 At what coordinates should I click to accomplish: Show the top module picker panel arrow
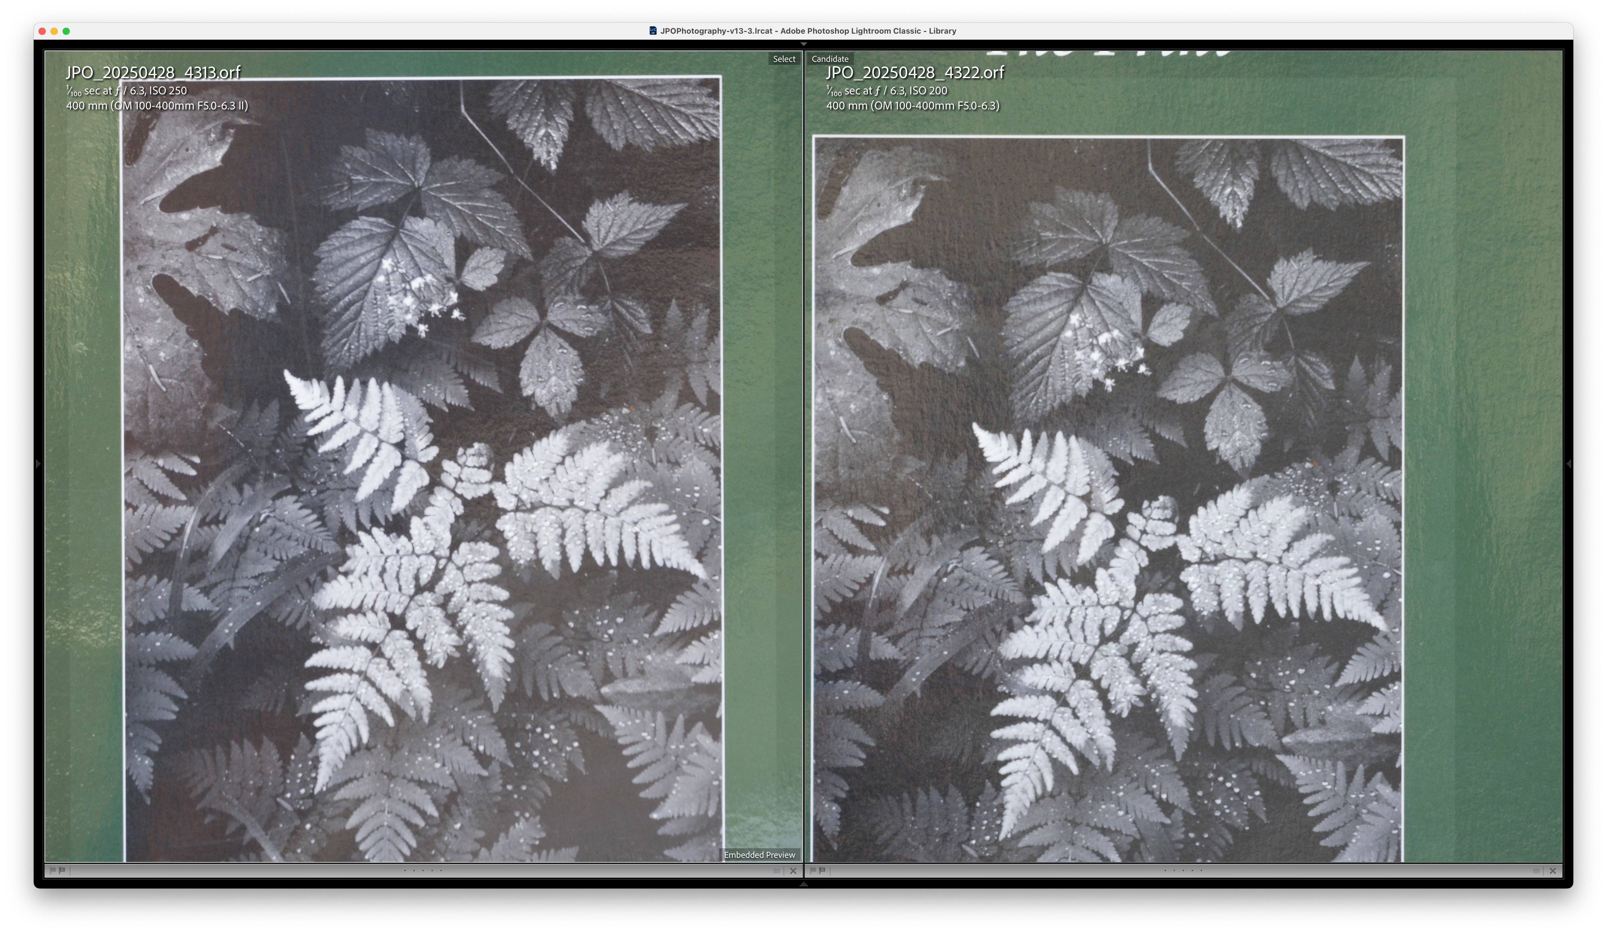coord(803,44)
